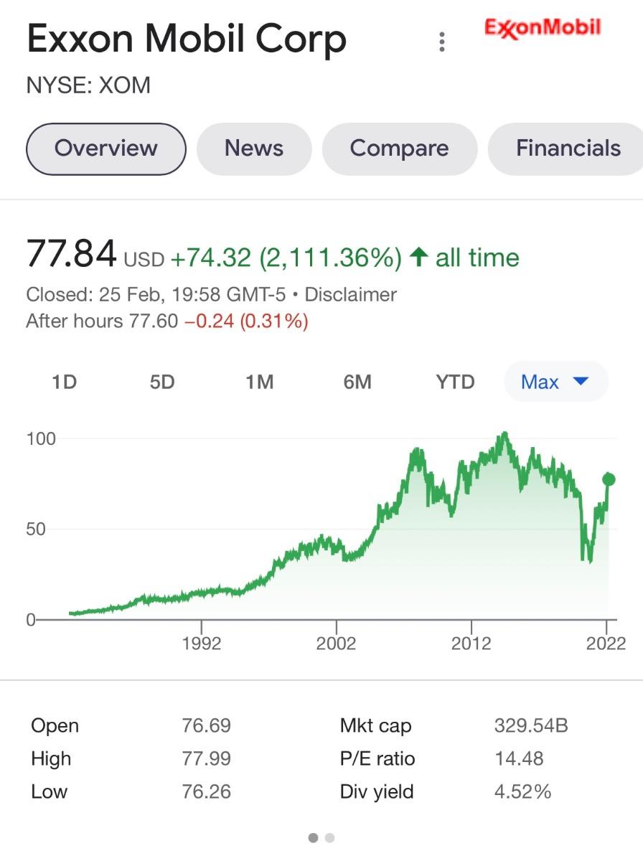
Task: Go to the Financials tab
Action: click(x=568, y=149)
